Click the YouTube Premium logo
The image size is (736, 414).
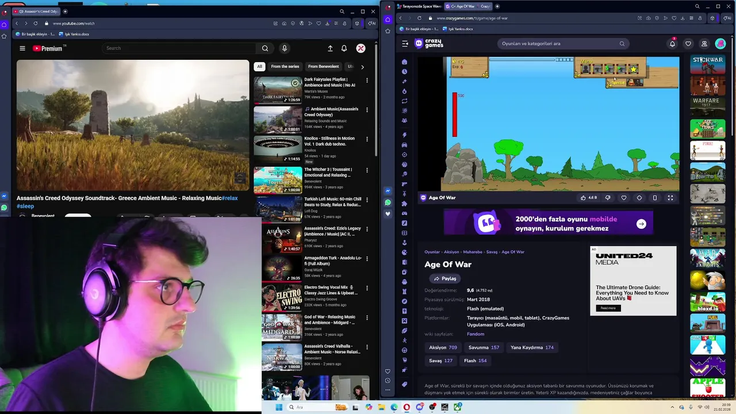click(48, 48)
